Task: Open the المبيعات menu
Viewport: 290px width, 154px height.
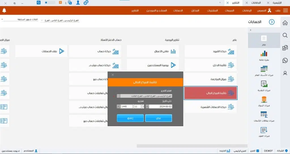Action: coord(229,10)
